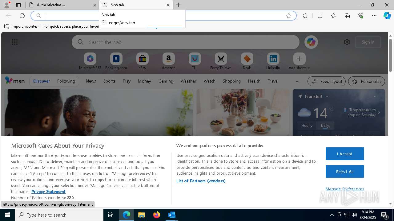Open the Sports category

click(x=109, y=81)
